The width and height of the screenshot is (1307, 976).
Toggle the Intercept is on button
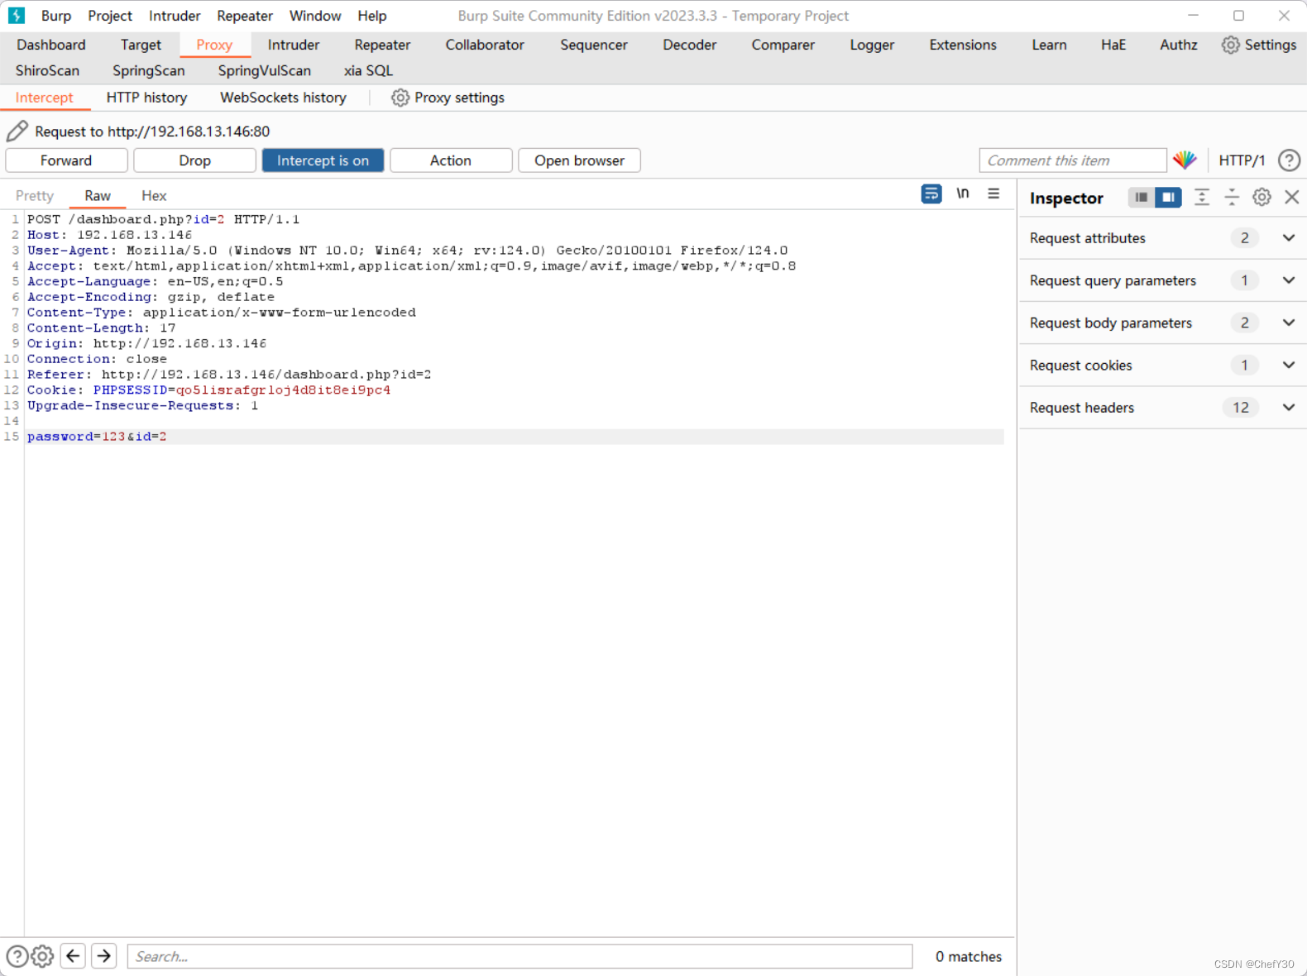(x=323, y=160)
